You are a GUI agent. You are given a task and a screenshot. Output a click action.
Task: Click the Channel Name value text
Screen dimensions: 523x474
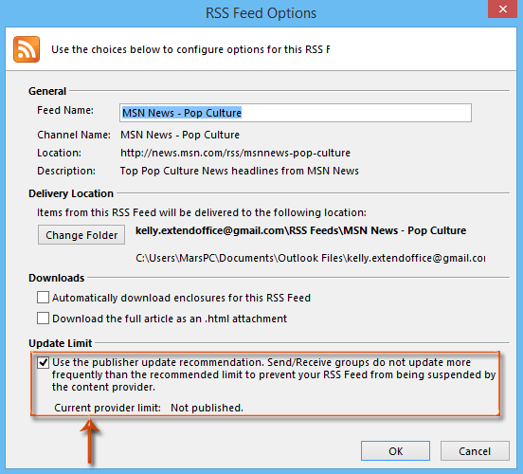pyautogui.click(x=180, y=135)
